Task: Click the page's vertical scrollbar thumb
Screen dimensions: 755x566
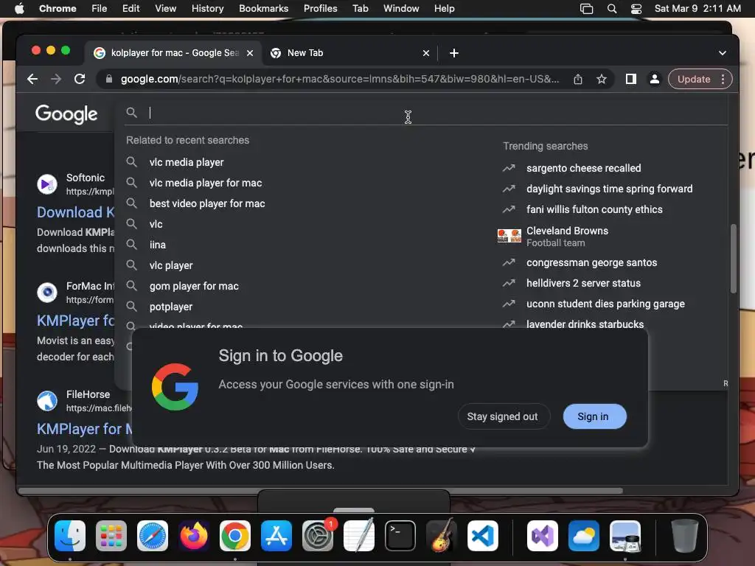Action: click(x=733, y=259)
